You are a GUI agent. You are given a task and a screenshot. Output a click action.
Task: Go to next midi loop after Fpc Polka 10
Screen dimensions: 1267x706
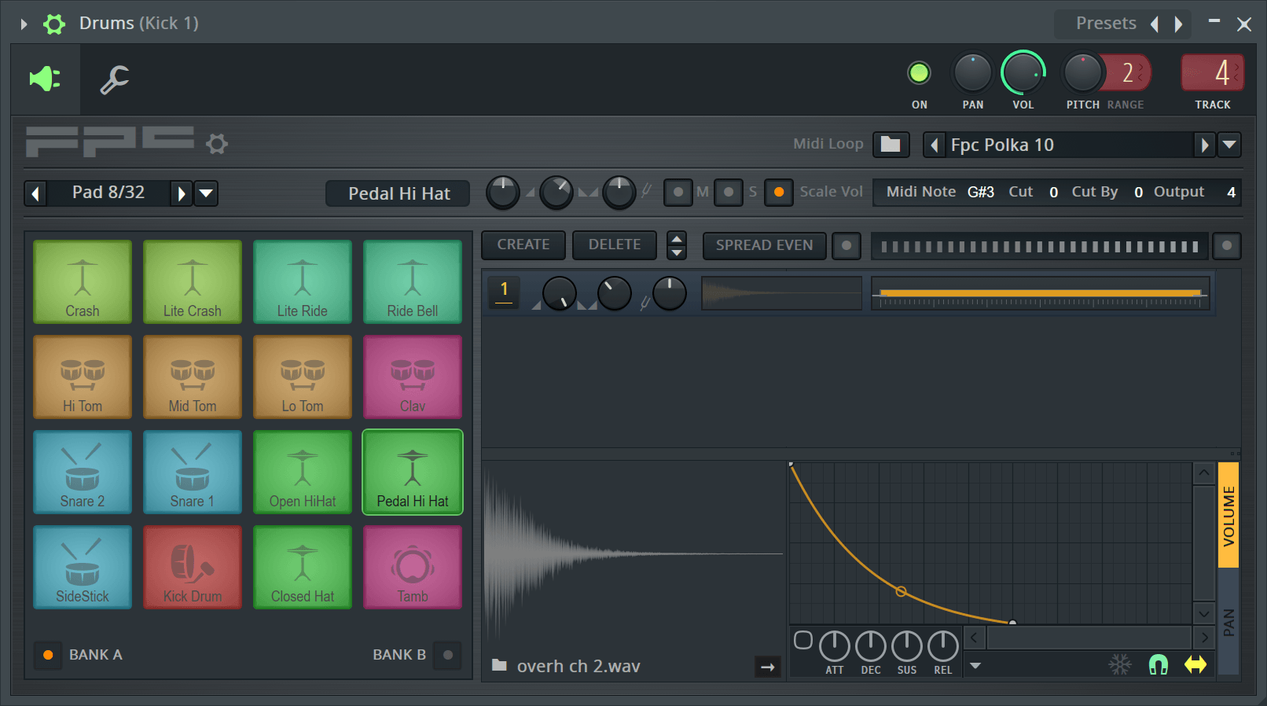coord(1204,145)
